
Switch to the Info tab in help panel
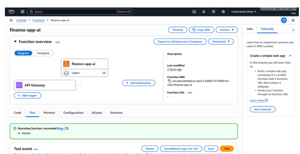tap(249, 29)
